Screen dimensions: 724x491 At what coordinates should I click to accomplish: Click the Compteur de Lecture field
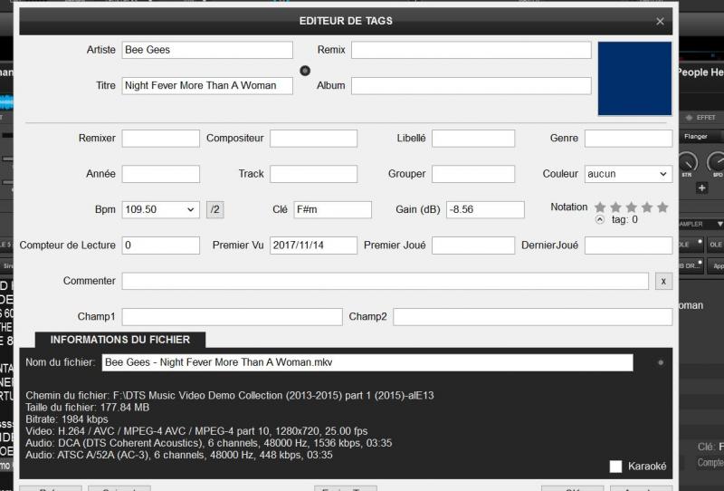click(x=161, y=245)
